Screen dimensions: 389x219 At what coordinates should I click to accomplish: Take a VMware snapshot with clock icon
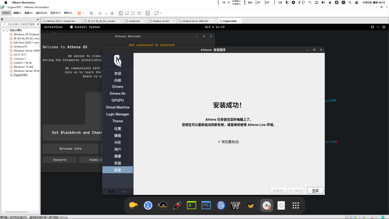click(x=100, y=13)
